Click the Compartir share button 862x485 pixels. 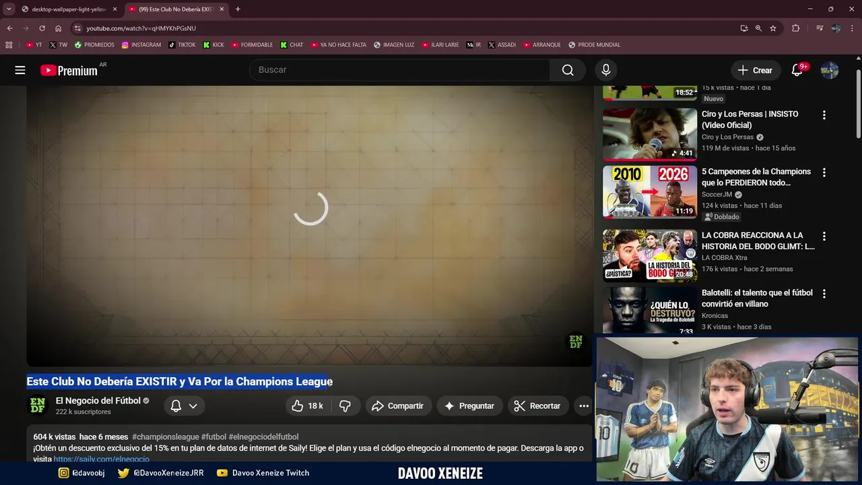point(397,406)
